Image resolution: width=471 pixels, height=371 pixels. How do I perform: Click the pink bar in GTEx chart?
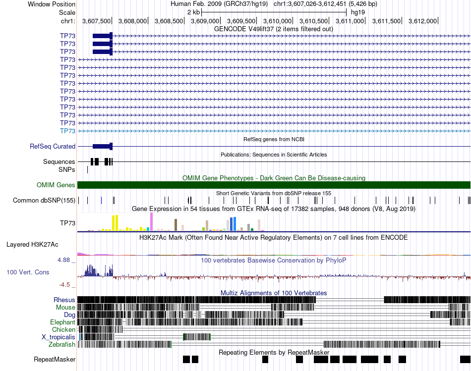151,221
